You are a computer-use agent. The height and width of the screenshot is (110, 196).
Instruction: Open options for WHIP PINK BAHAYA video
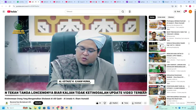(x=189, y=32)
